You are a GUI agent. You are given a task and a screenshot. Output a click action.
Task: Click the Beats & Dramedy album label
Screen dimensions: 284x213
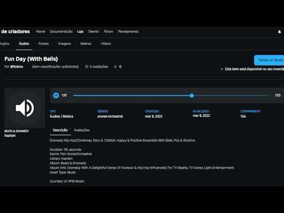(17, 131)
